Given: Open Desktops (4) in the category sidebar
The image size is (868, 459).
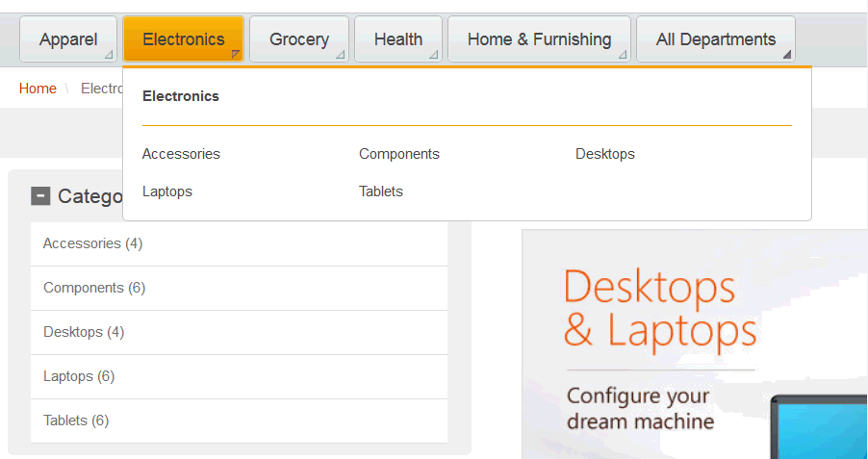Looking at the screenshot, I should [x=84, y=332].
